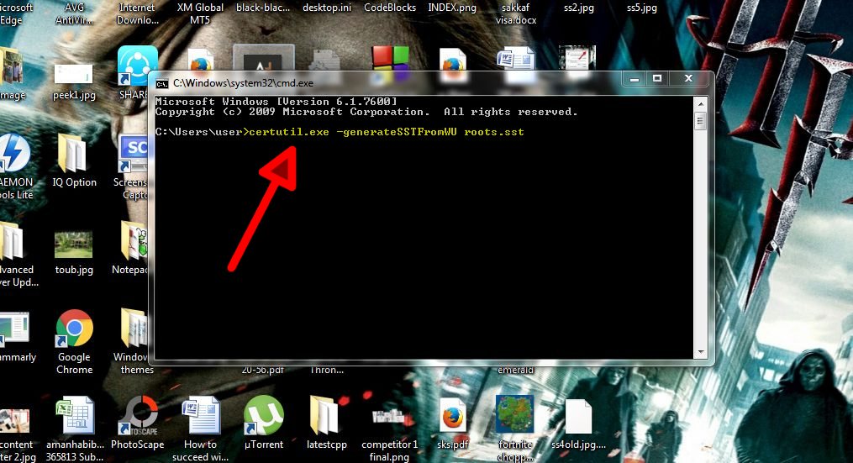Open the Screenshot Captor shortcut
This screenshot has width=853, height=463.
(134, 154)
